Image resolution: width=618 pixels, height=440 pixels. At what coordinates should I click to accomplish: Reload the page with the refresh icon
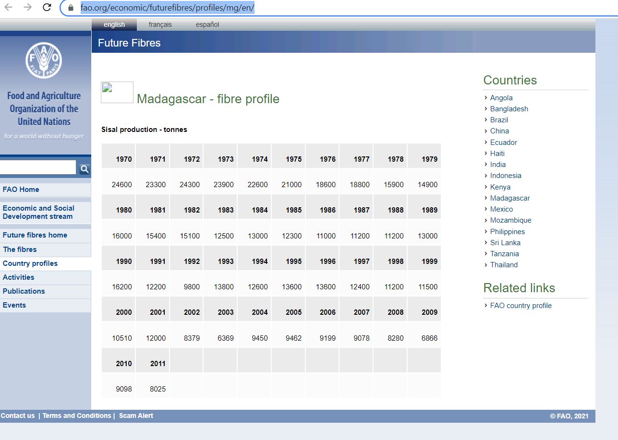click(x=47, y=7)
